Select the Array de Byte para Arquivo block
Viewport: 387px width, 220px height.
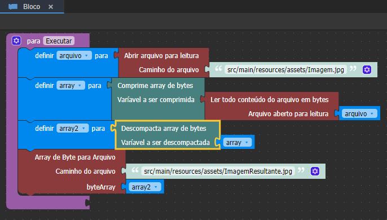[75, 157]
